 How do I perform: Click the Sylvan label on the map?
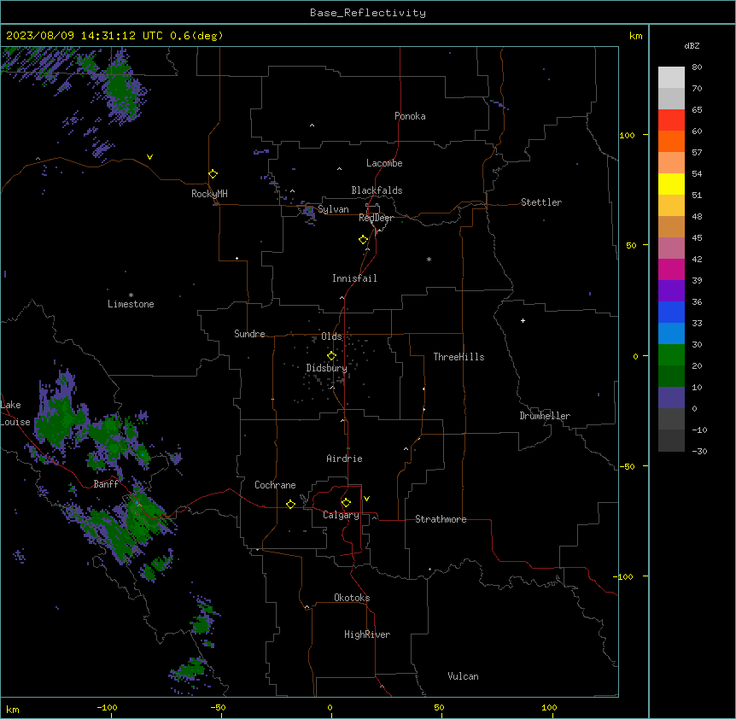pos(333,209)
